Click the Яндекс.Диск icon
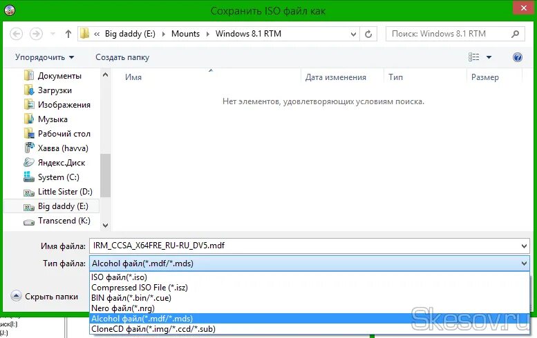The width and height of the screenshot is (537, 338). (29, 162)
